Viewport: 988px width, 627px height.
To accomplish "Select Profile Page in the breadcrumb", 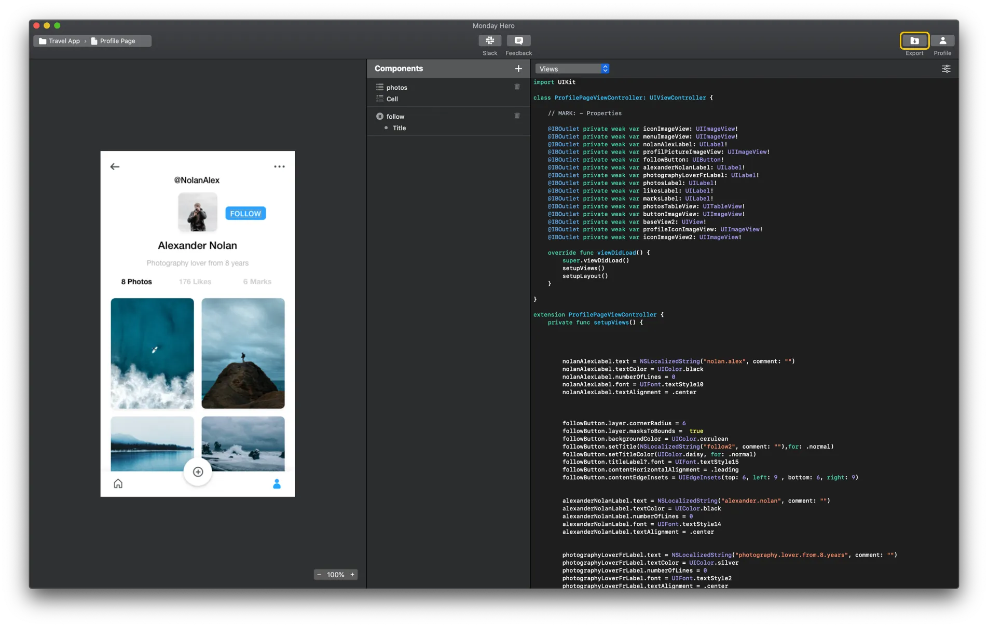I will coord(113,41).
